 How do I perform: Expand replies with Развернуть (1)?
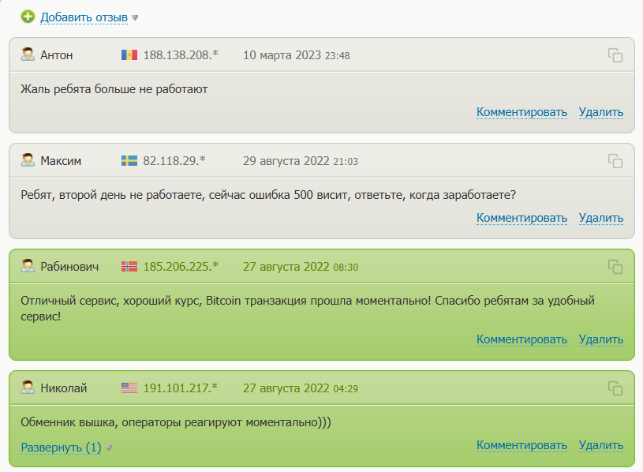pos(61,448)
